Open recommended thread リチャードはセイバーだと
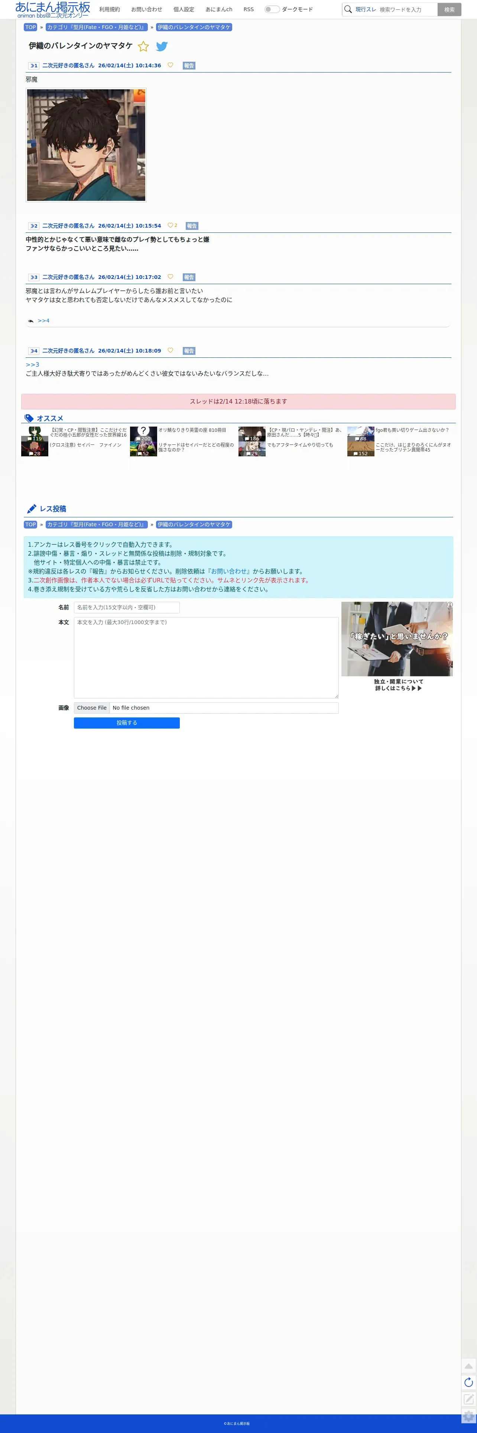Viewport: 477px width, 1433px height. click(196, 447)
